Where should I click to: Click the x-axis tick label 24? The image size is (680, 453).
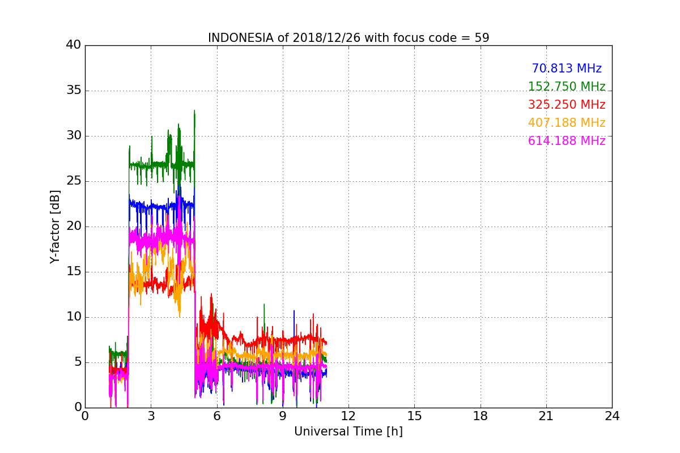pyautogui.click(x=612, y=416)
